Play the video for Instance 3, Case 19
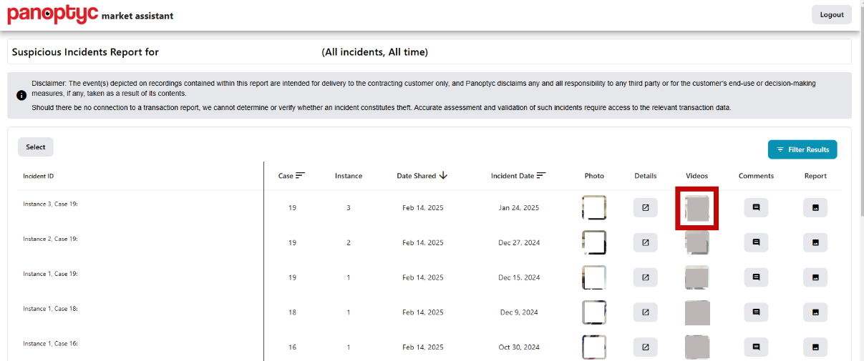Viewport: 864px width, 361px height. (697, 208)
